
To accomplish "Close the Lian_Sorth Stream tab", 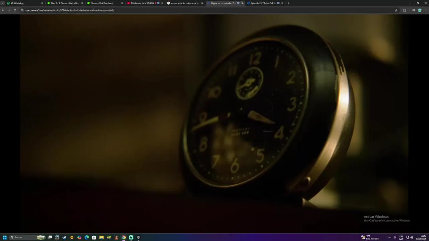I will (x=82, y=3).
